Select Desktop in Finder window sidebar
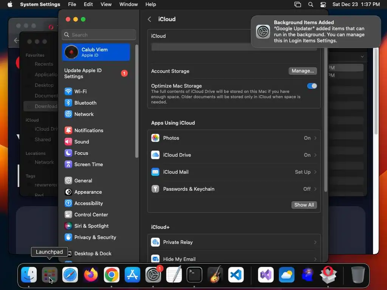The image size is (387, 290). click(44, 85)
